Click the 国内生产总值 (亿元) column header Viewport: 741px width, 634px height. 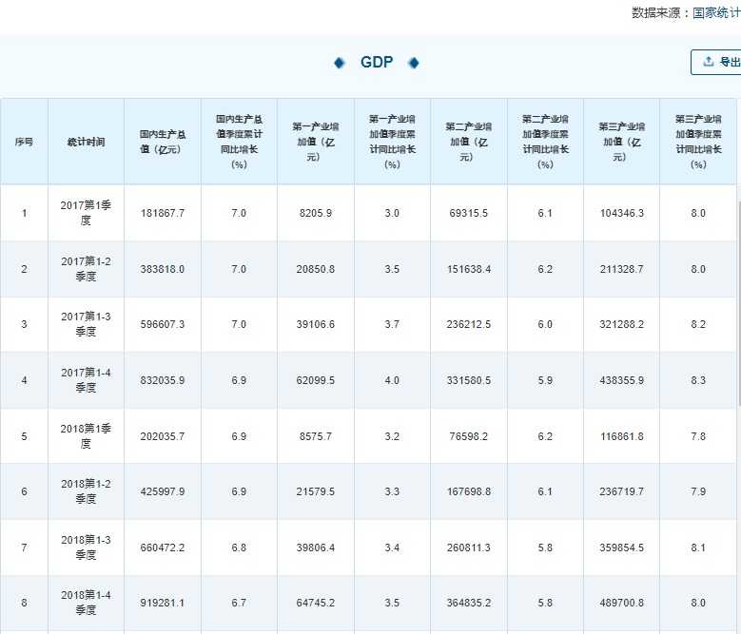click(163, 142)
